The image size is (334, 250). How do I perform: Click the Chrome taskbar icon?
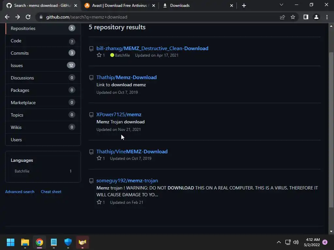(39, 242)
